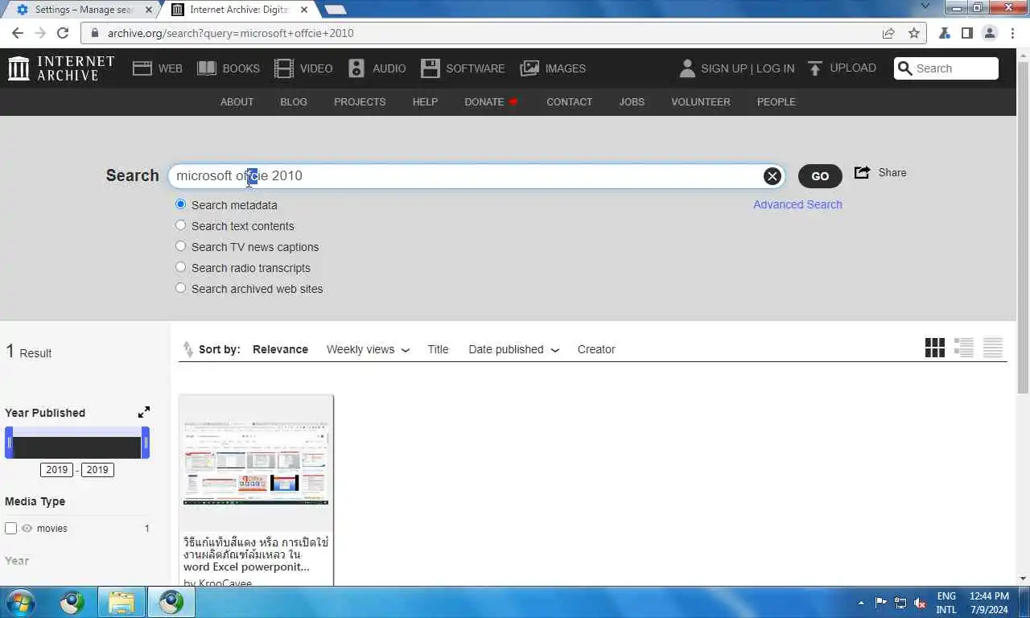Viewport: 1030px width, 618px height.
Task: Open Advanced Search link
Action: tap(797, 204)
